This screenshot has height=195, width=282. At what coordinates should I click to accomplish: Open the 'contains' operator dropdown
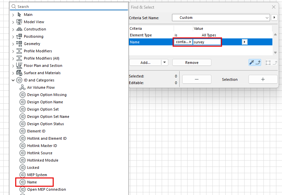point(183,42)
